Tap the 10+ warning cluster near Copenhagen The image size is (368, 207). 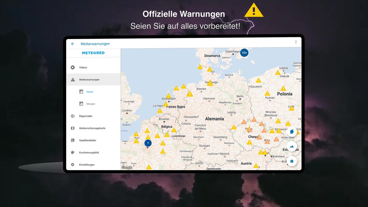(x=244, y=53)
